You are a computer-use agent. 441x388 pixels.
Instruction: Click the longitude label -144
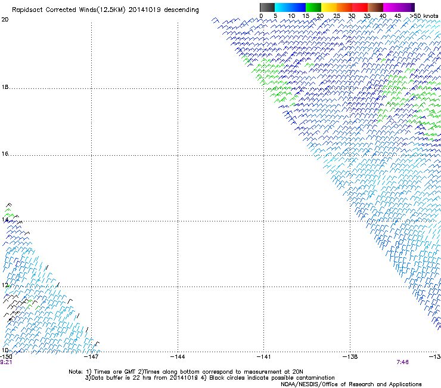click(x=178, y=357)
